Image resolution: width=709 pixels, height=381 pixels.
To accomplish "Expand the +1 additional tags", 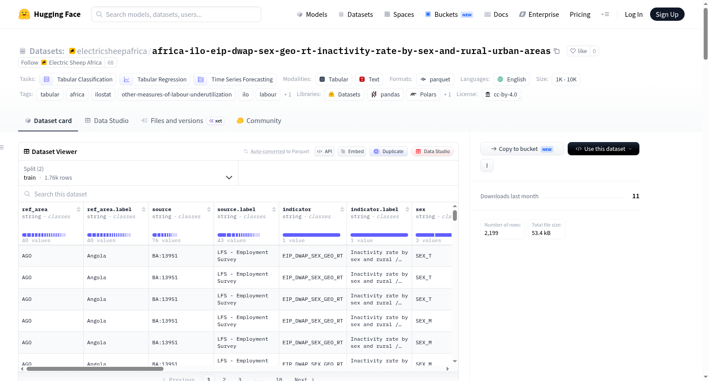I will 288,94.
